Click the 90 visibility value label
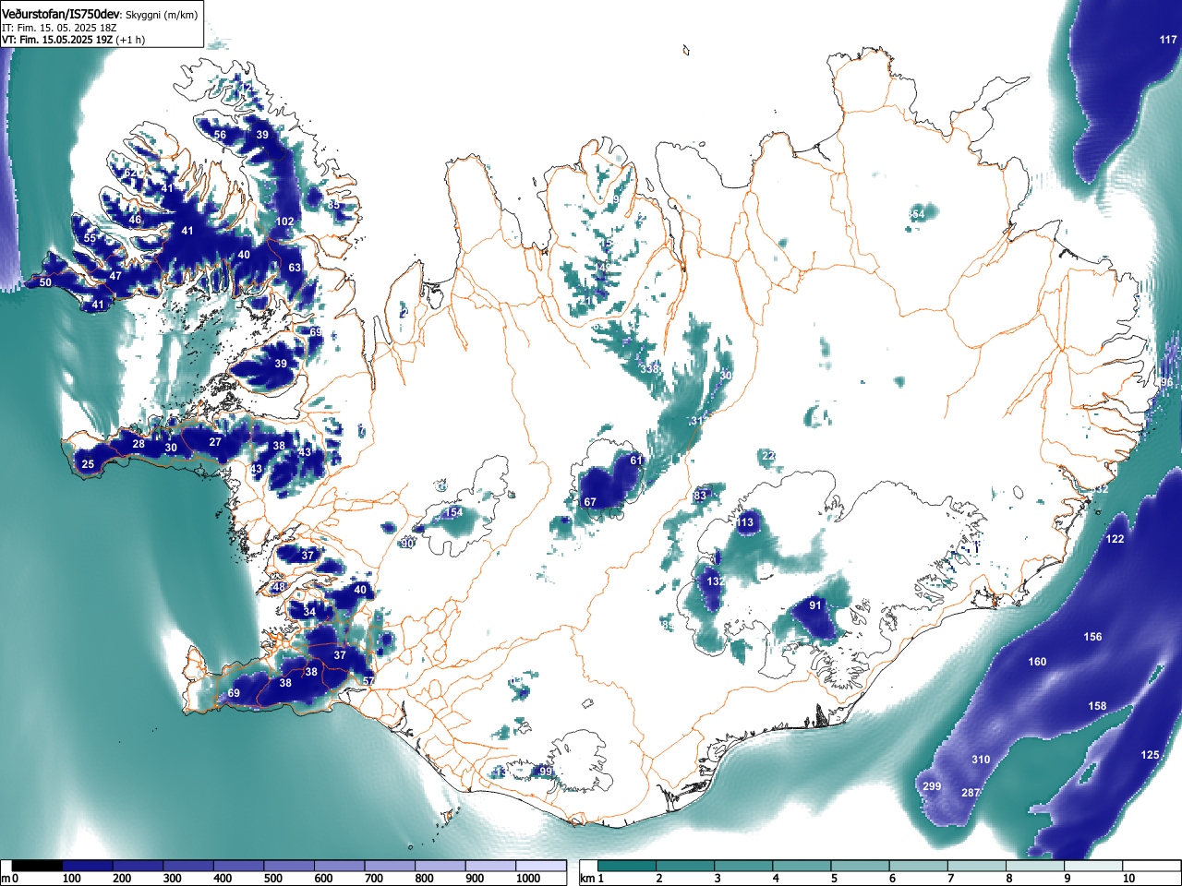Image resolution: width=1182 pixels, height=886 pixels. click(407, 544)
